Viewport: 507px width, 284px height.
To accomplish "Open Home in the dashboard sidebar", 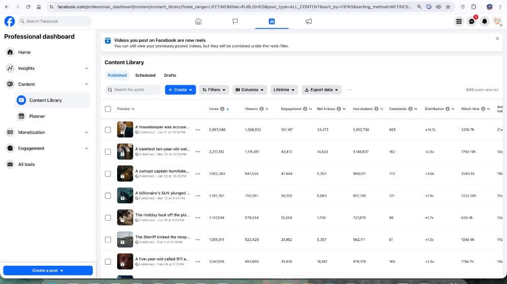I will point(47,52).
